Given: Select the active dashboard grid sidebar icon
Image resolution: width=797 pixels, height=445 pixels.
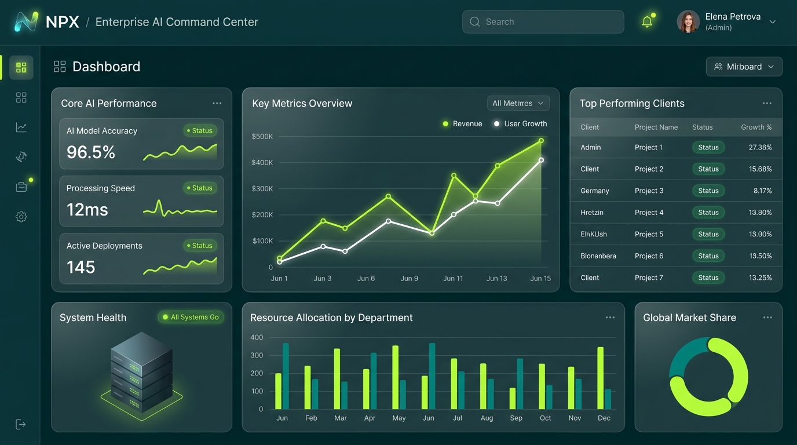Looking at the screenshot, I should (21, 68).
